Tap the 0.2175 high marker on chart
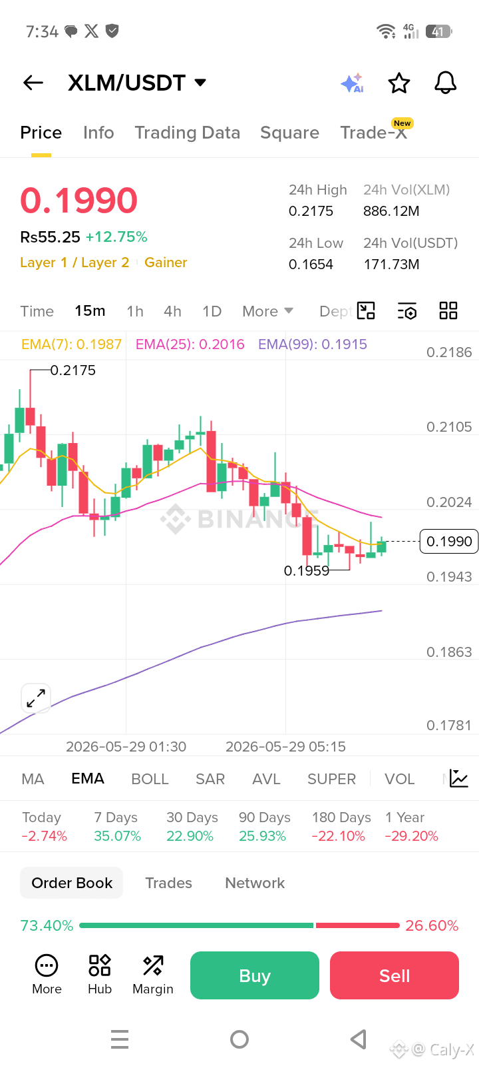479x1066 pixels. click(x=73, y=370)
